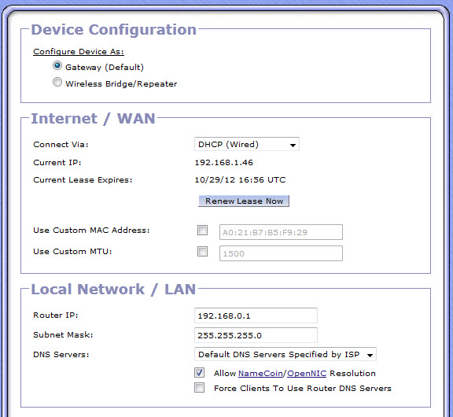Expand the DNS Servers dropdown list
The image size is (453, 417).
tap(285, 354)
